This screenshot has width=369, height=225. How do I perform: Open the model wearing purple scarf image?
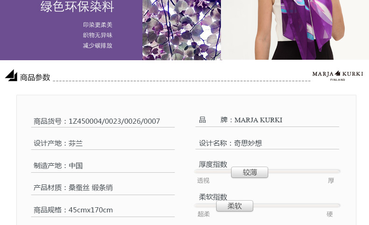click(295, 30)
